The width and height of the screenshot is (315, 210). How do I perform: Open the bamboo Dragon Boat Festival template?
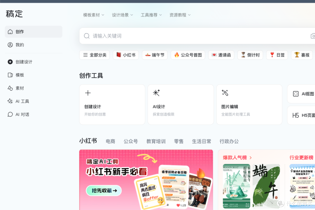(237, 186)
